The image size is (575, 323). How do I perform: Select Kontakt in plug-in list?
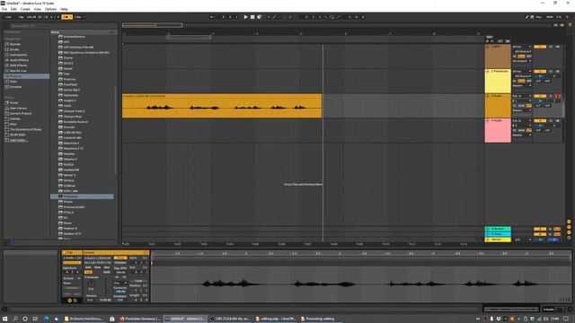pos(69,127)
